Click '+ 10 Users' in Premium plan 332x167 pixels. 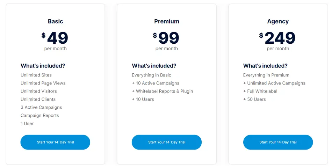pos(143,99)
